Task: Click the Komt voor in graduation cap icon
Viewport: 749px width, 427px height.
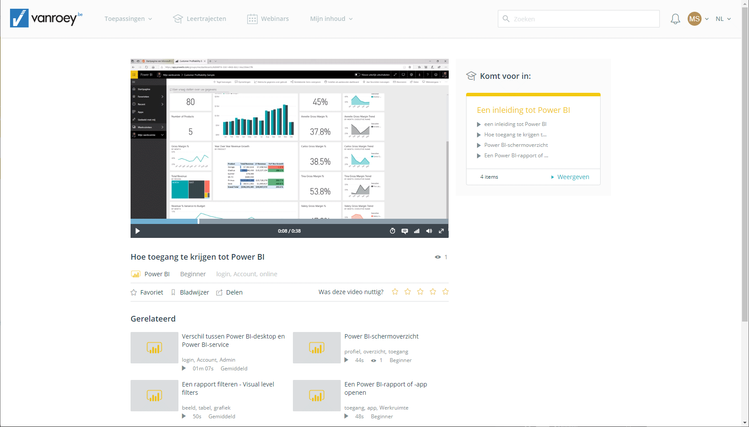Action: click(x=471, y=76)
